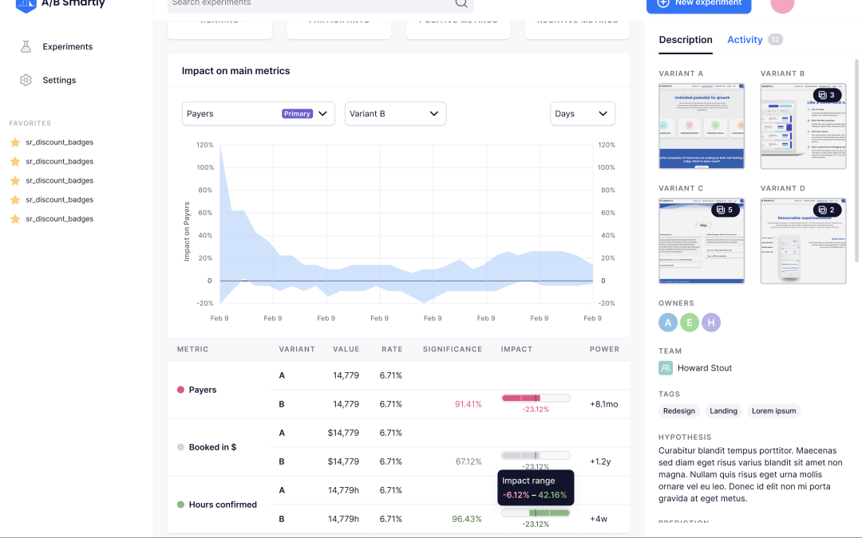Click the Settings sidebar label
The height and width of the screenshot is (538, 862).
59,81
